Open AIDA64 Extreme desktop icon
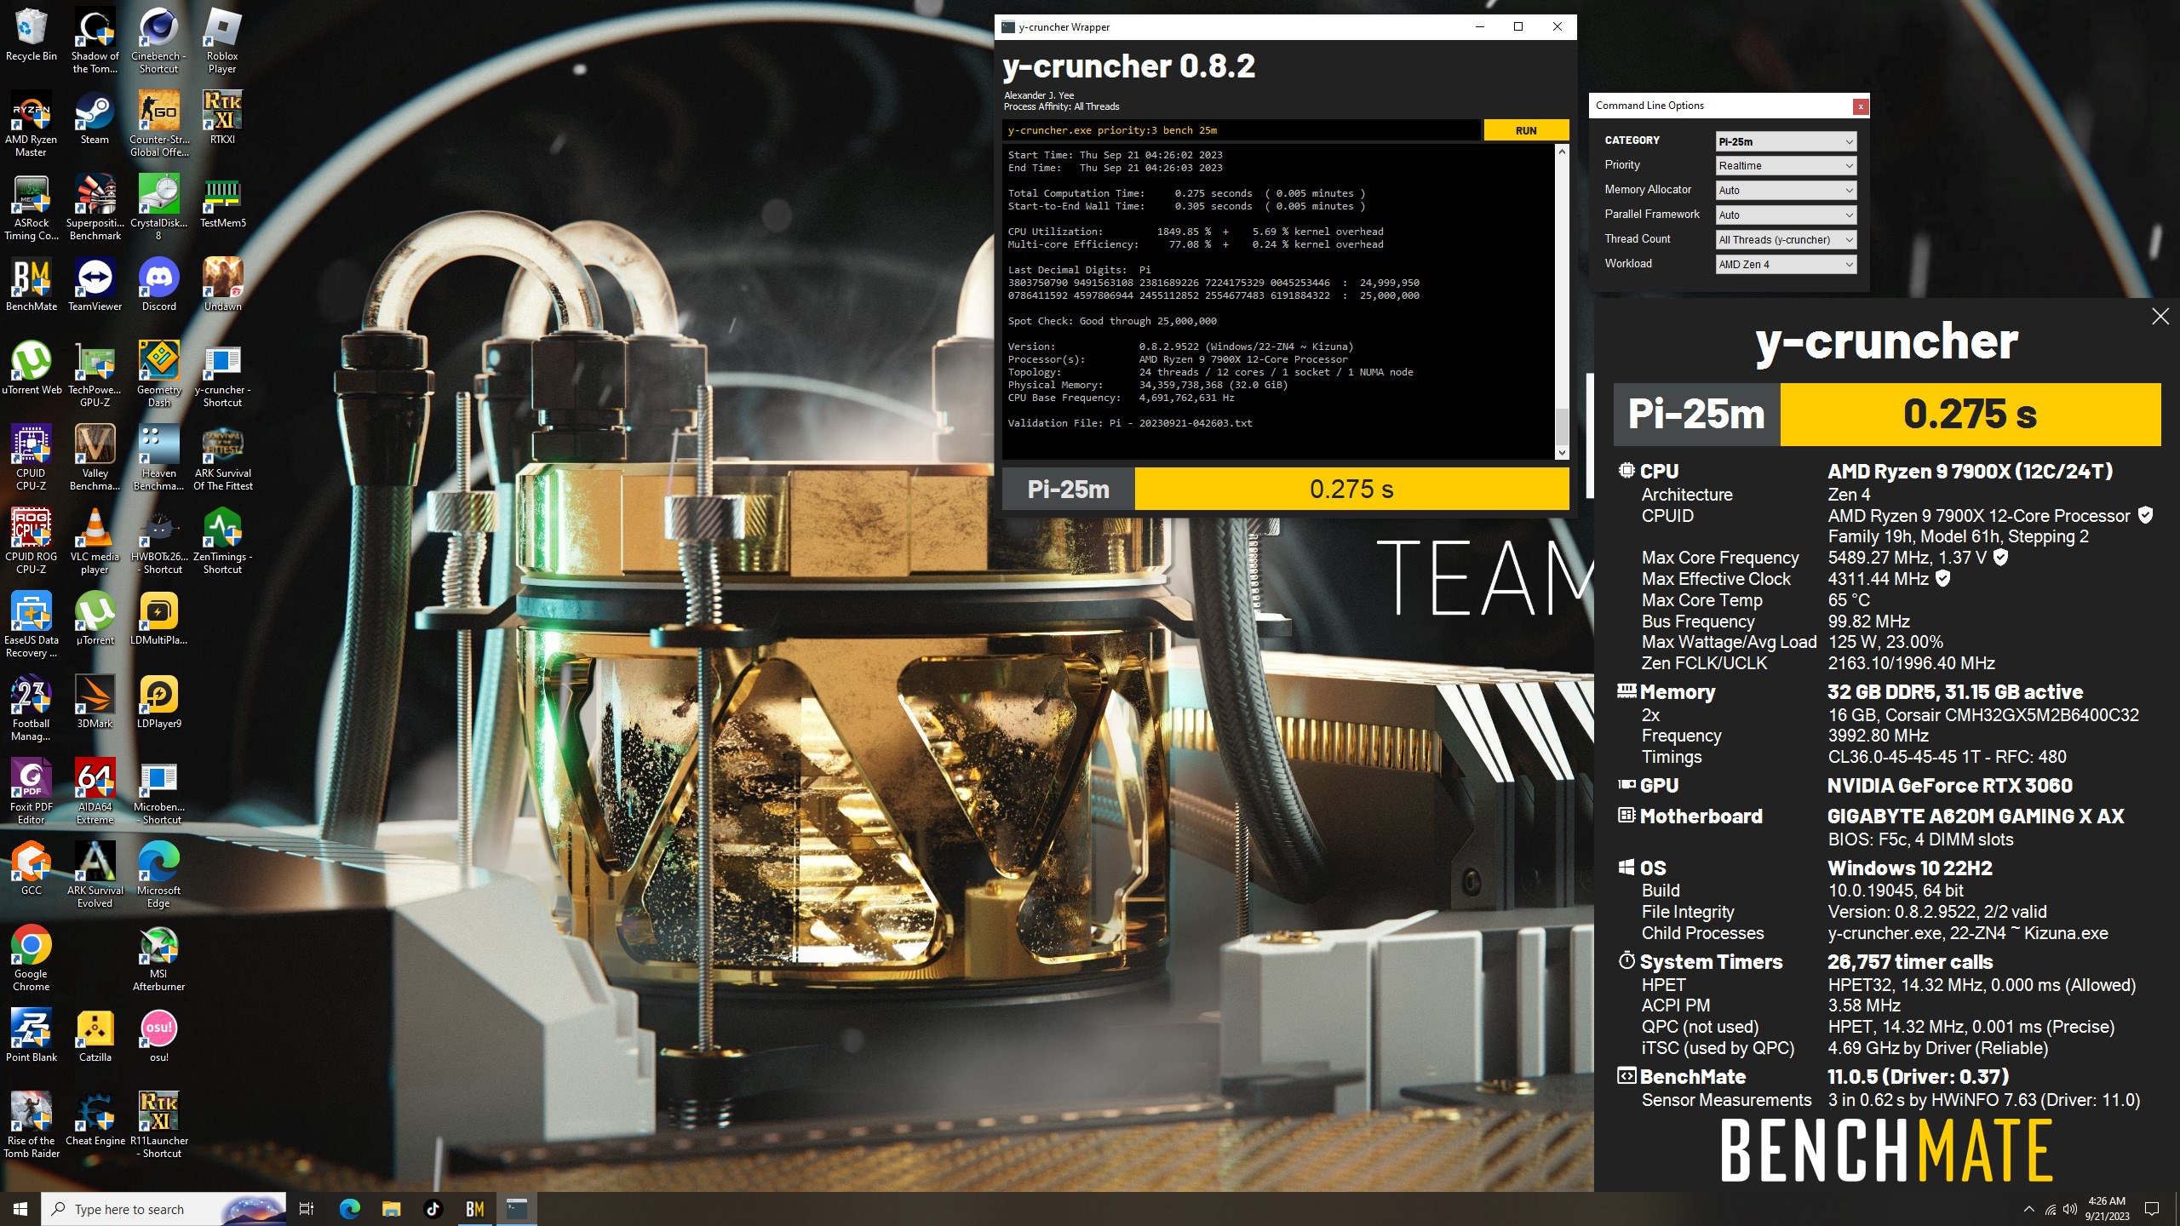 (95, 792)
